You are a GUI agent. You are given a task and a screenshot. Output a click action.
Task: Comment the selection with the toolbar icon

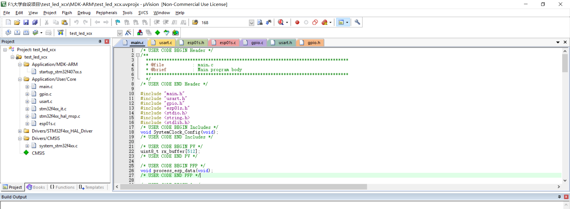tap(175, 22)
